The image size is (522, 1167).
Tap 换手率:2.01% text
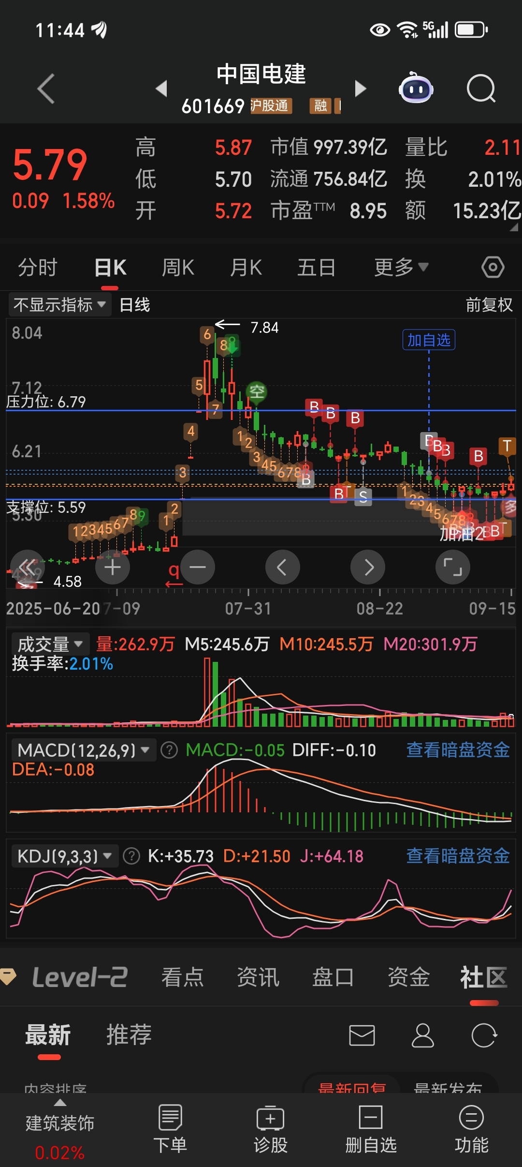coord(62,664)
